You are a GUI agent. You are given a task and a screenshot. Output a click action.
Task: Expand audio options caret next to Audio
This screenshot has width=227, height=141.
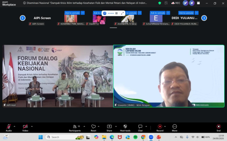[x=14, y=126]
